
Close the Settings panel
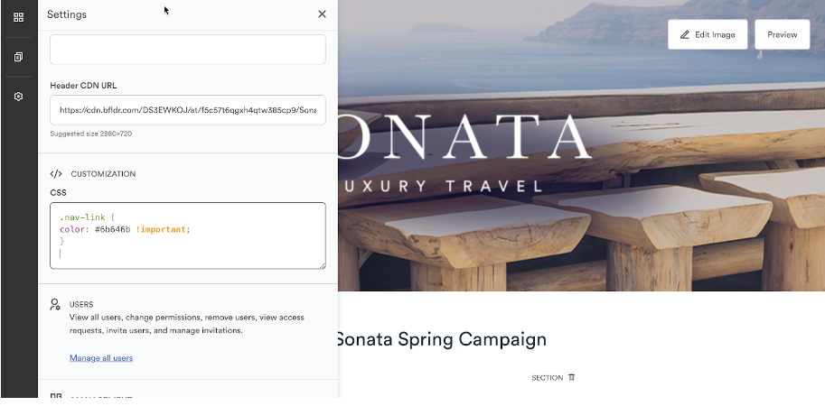[322, 14]
